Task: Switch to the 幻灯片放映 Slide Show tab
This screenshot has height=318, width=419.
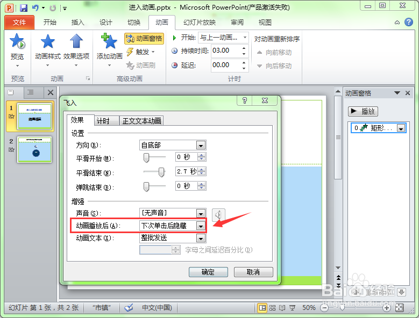Action: [200, 23]
